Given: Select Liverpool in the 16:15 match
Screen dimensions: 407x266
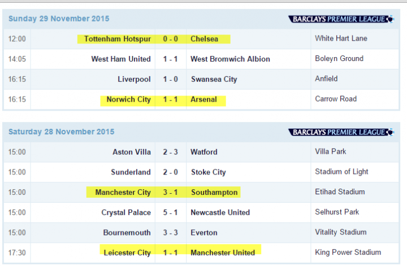Looking at the screenshot, I should click(x=134, y=79).
